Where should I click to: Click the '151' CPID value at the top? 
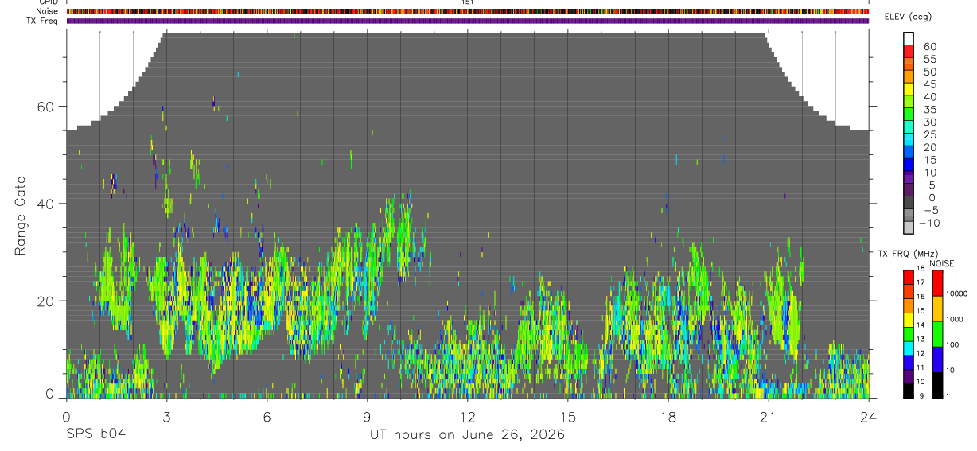point(468,2)
